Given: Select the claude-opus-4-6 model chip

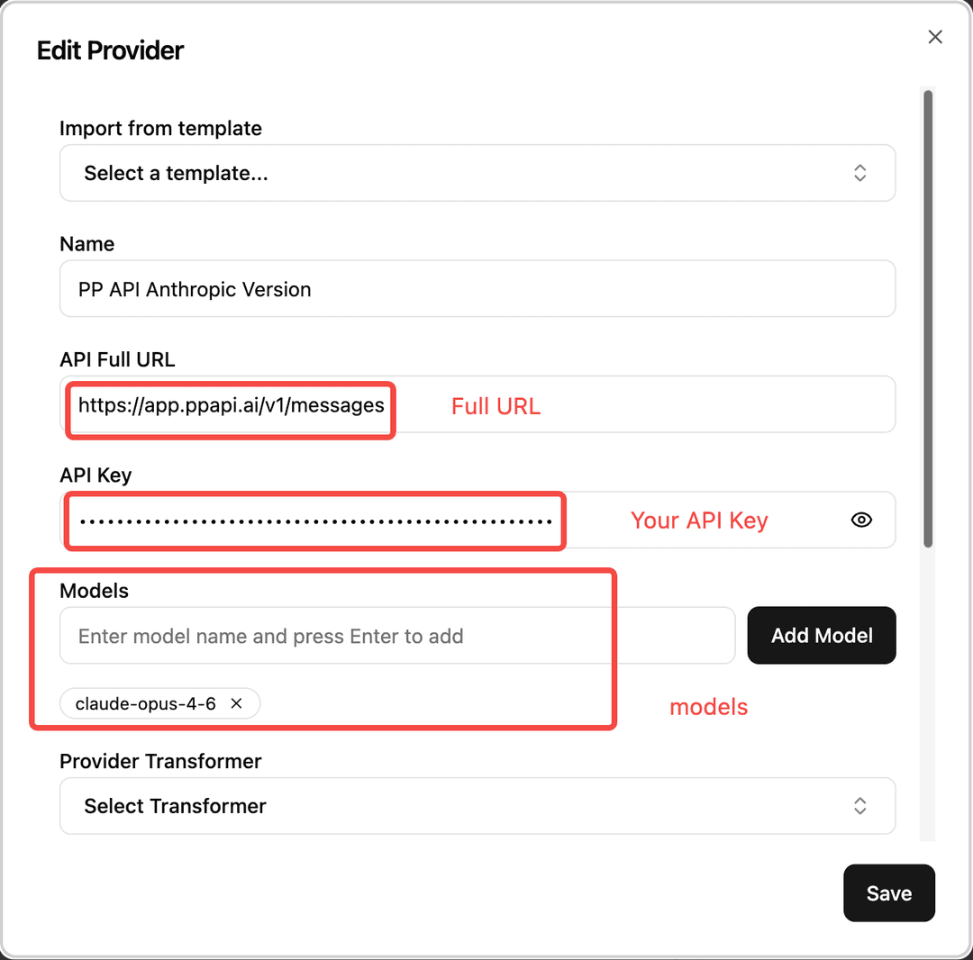Looking at the screenshot, I should 149,703.
